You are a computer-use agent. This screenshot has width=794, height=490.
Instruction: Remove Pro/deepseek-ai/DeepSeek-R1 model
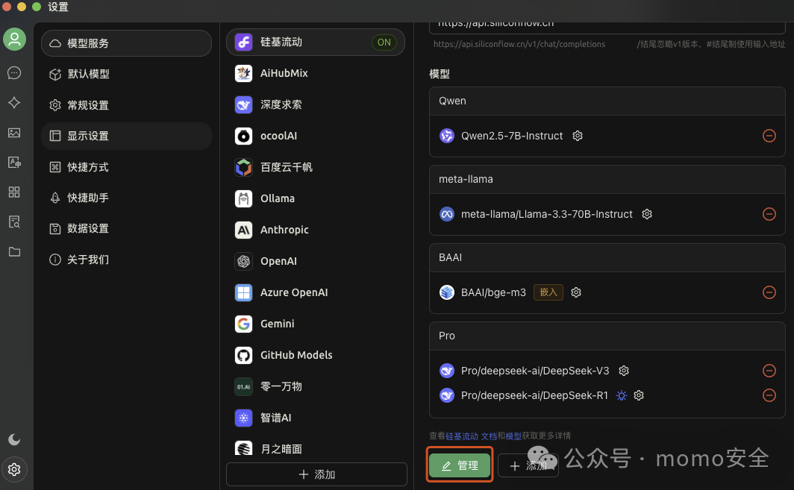coord(769,395)
